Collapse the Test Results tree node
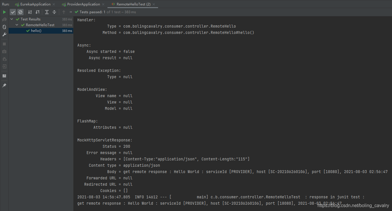This screenshot has height=211, width=392. coord(12,19)
